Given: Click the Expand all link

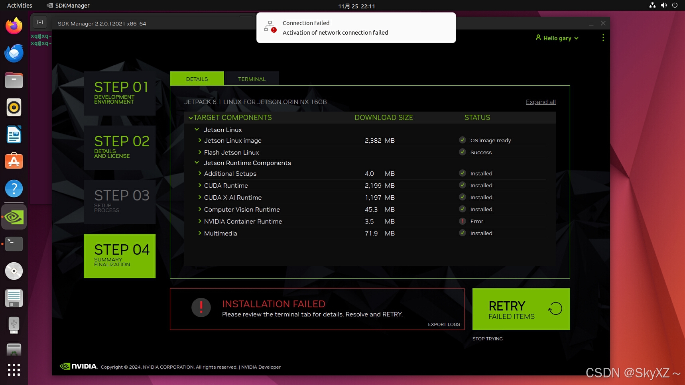Looking at the screenshot, I should coord(541,102).
